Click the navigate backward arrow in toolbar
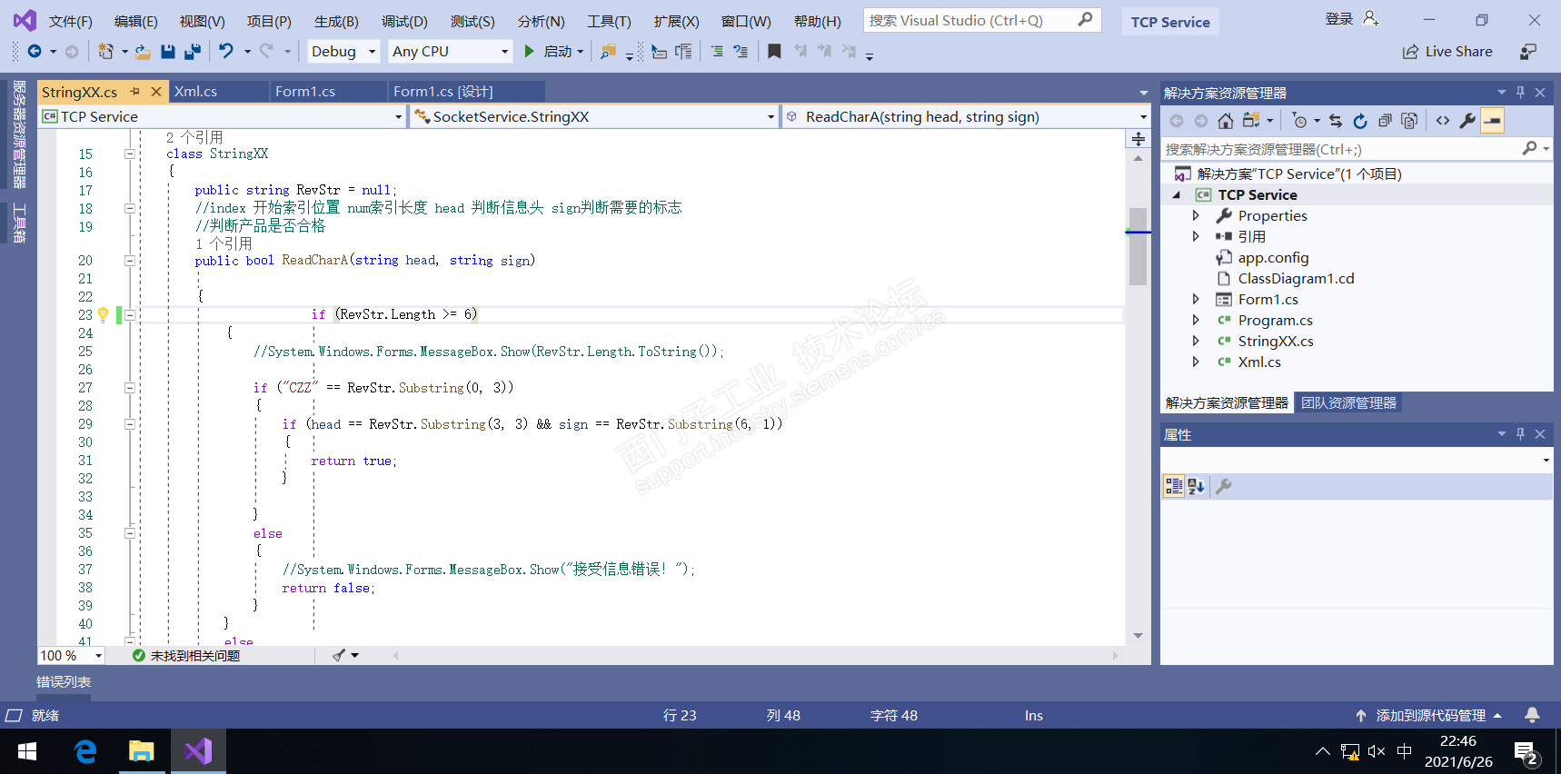The image size is (1561, 774). point(35,52)
